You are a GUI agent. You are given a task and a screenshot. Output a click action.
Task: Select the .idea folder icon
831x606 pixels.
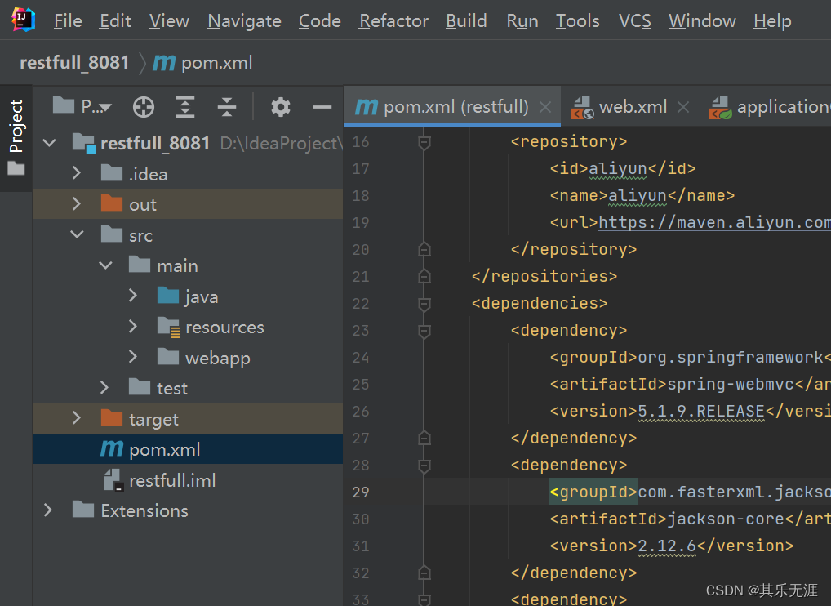pos(112,173)
